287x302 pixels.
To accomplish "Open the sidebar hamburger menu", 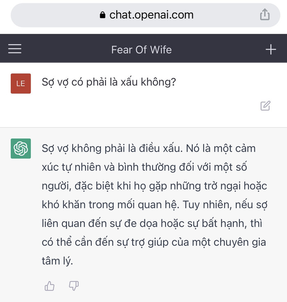I will (15, 50).
